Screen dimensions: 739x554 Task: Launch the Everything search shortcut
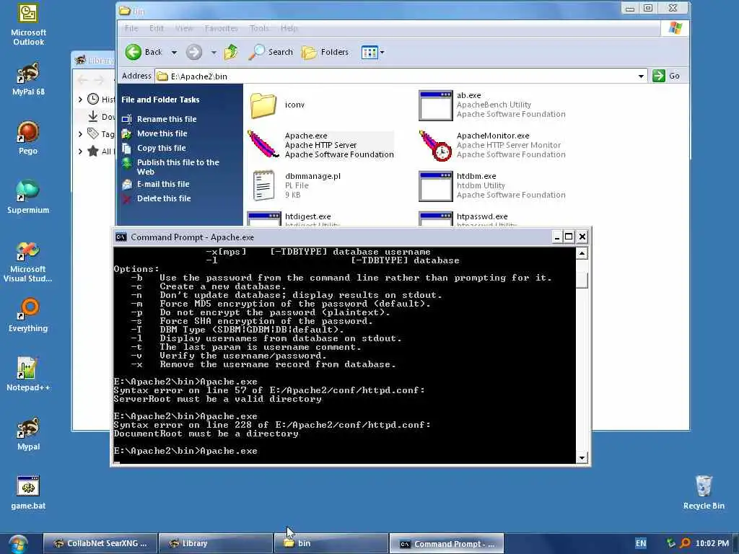pyautogui.click(x=28, y=315)
